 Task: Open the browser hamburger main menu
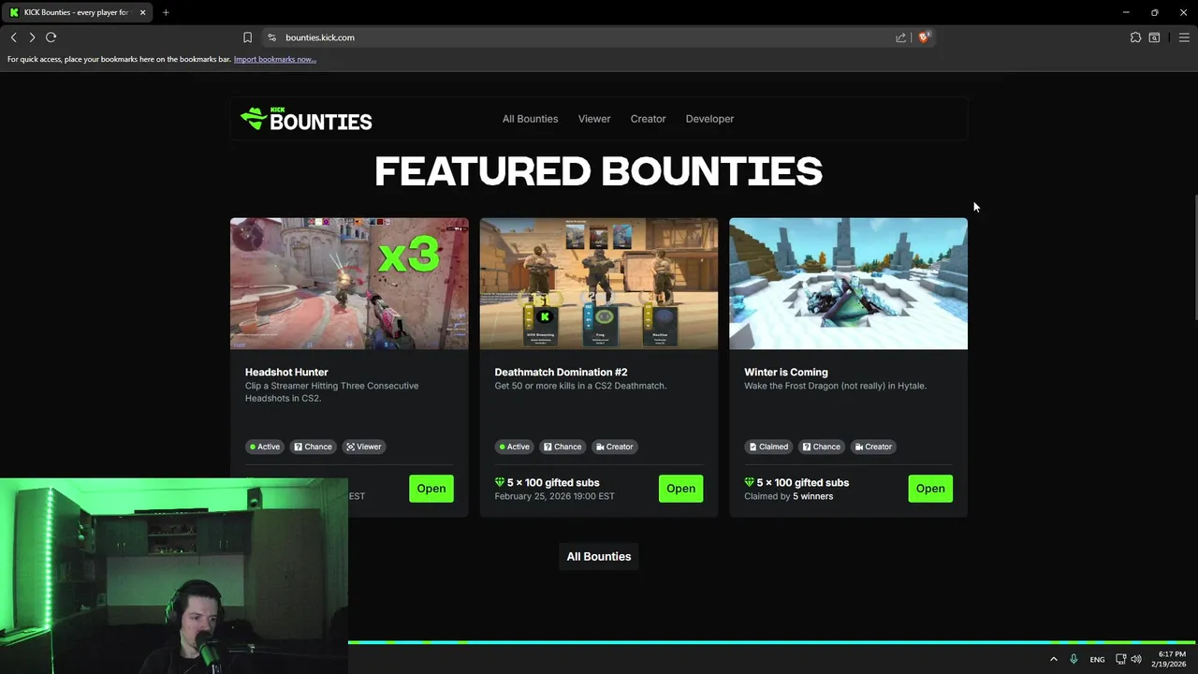pos(1184,37)
